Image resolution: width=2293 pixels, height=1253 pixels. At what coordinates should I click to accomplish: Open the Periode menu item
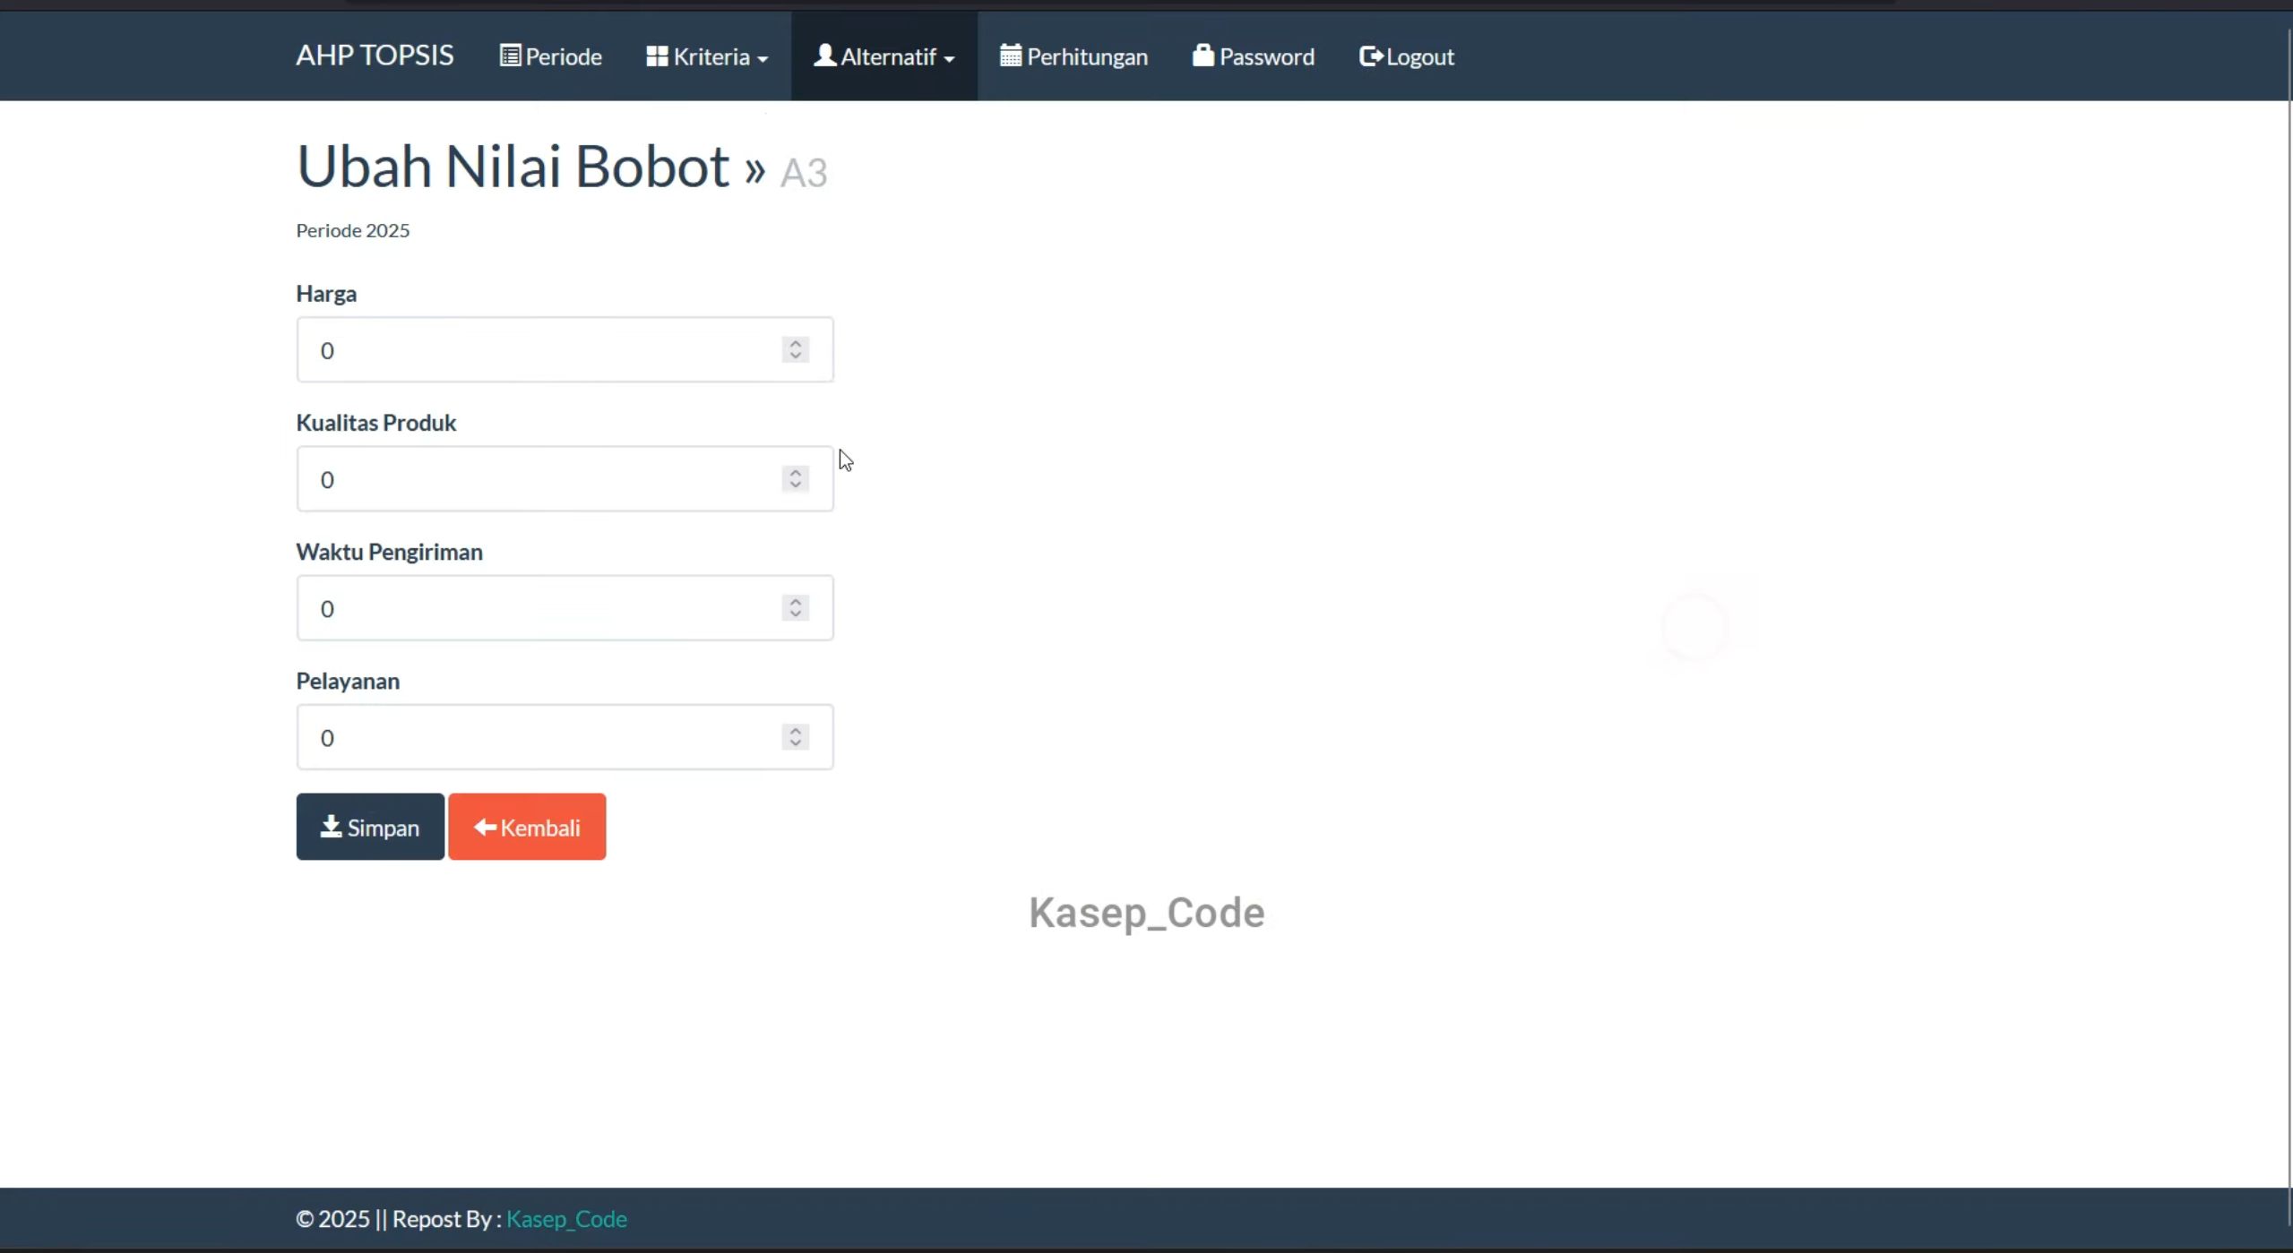pos(550,56)
